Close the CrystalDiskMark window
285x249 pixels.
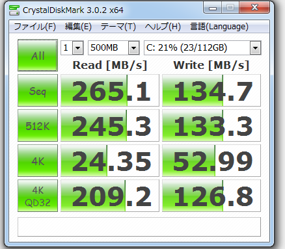pyautogui.click(x=254, y=8)
